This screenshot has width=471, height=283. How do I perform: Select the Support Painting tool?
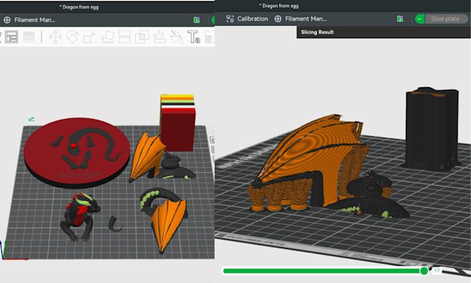click(159, 37)
